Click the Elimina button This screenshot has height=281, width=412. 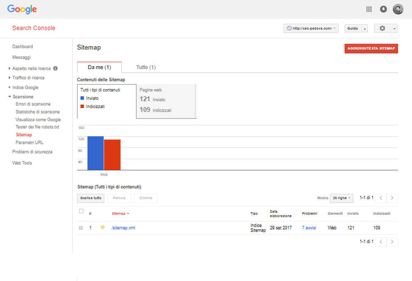point(146,198)
